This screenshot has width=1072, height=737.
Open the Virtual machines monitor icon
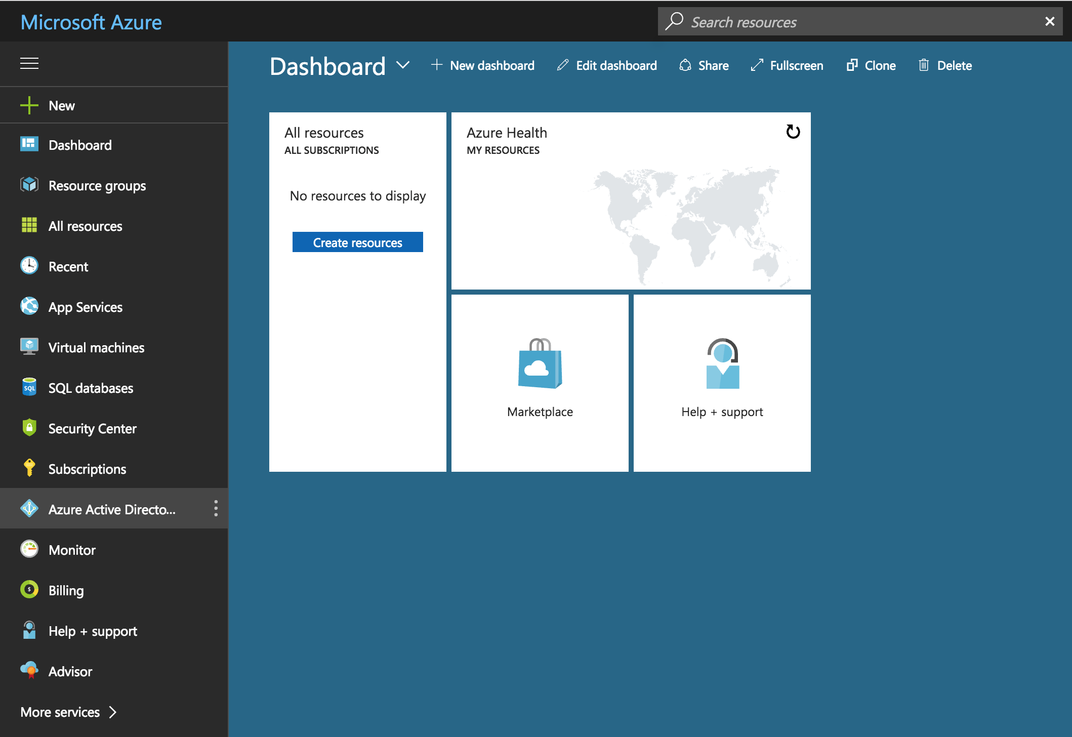click(29, 347)
